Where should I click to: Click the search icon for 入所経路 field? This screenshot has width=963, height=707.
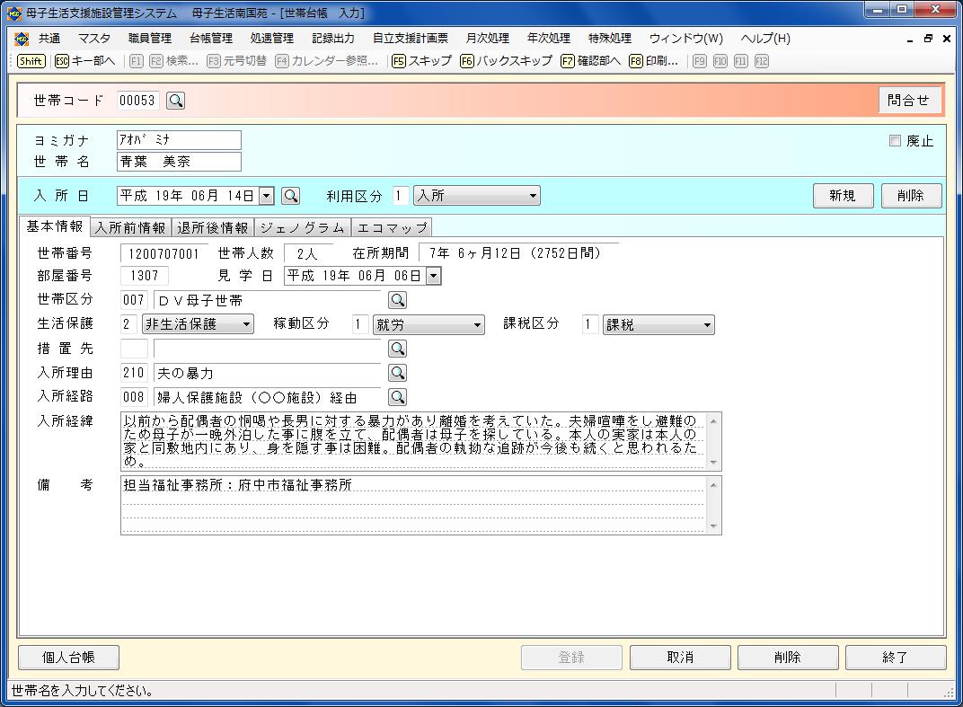(x=397, y=397)
